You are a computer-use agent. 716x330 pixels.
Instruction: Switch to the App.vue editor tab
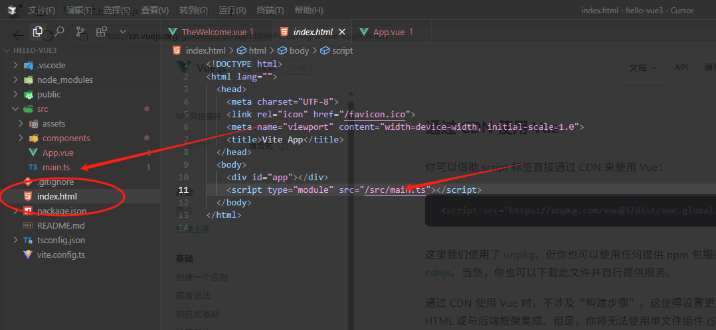pyautogui.click(x=389, y=32)
